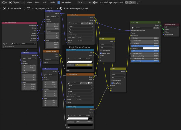
Task: Open the Sclera color swatch
Action: click(x=151, y=48)
